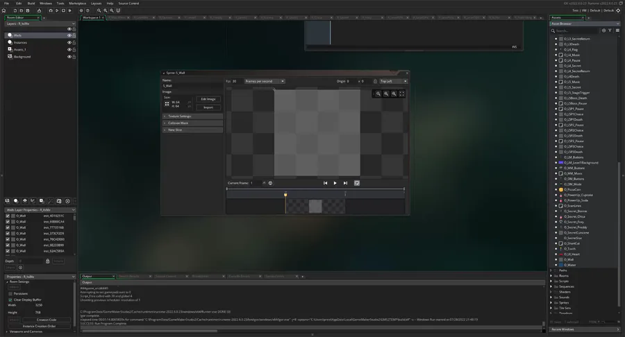Run the game with the toolbar play icon
Viewport: 625px width, 337px height.
point(57,10)
